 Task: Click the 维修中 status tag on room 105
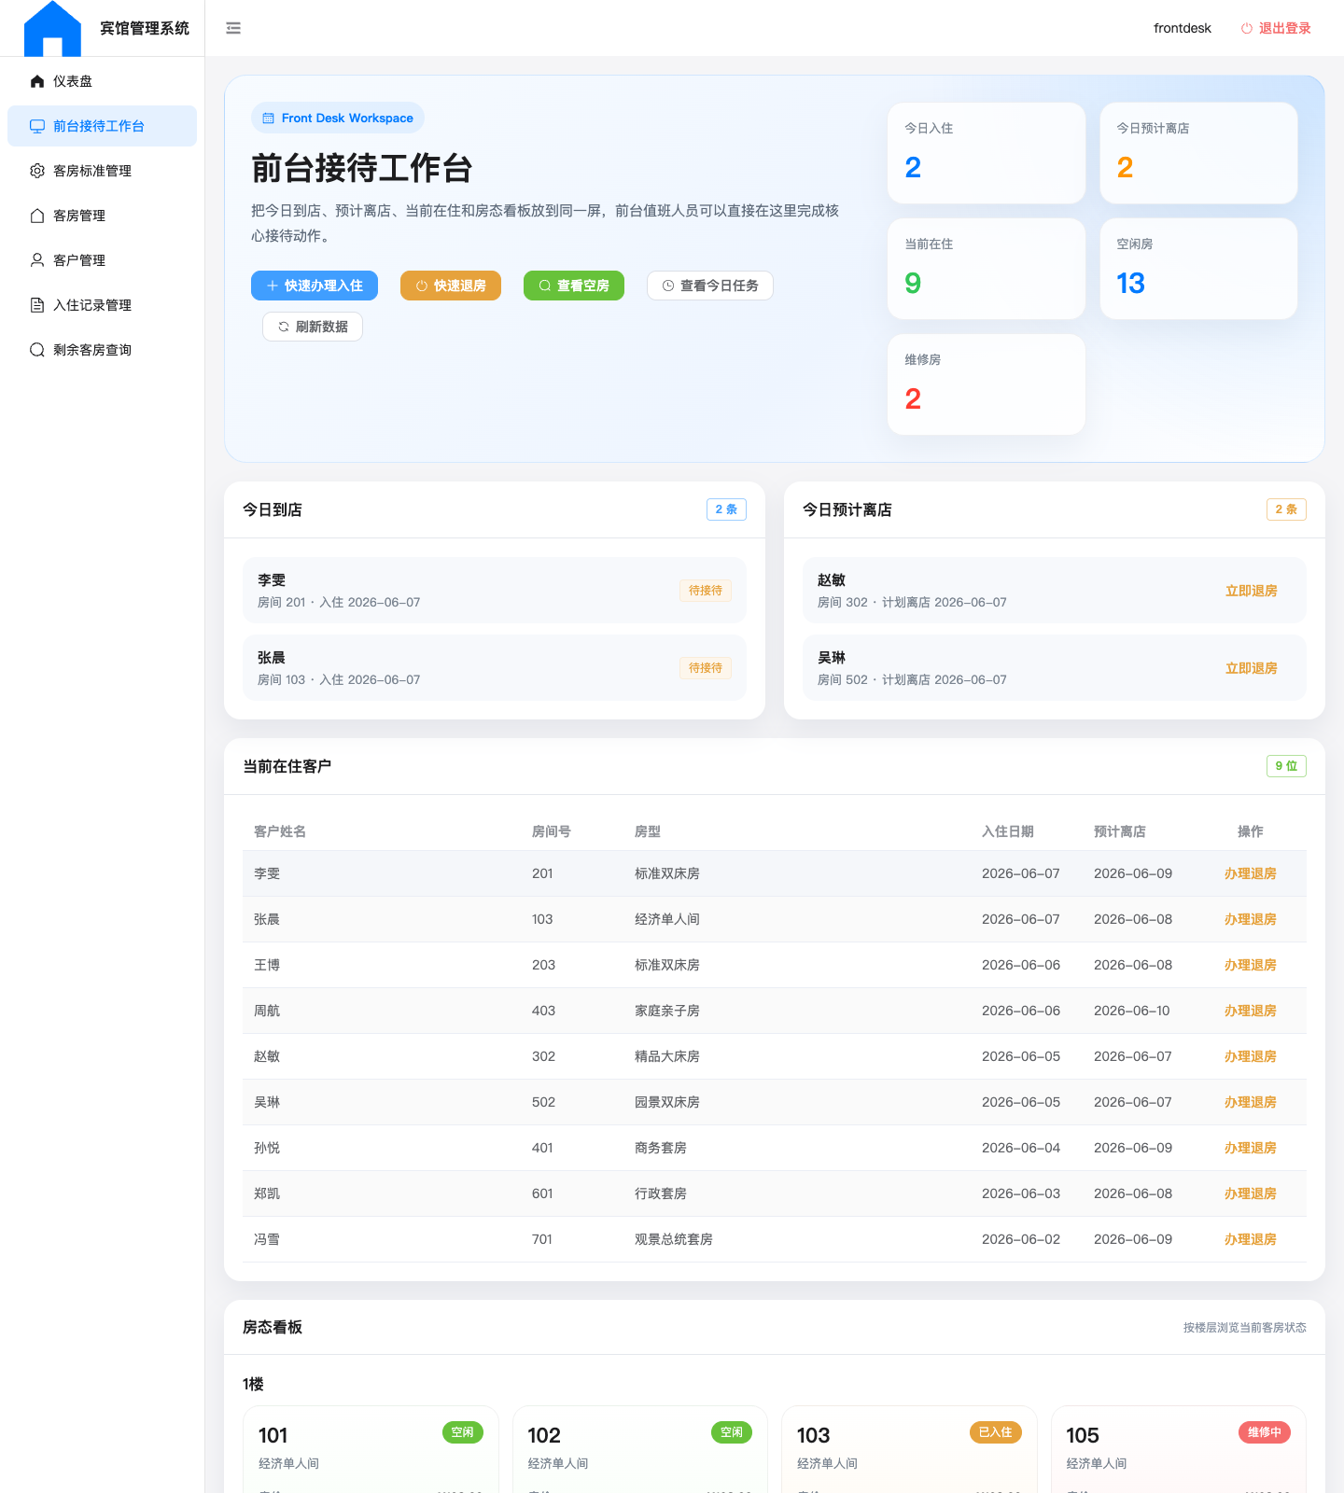[1265, 1432]
